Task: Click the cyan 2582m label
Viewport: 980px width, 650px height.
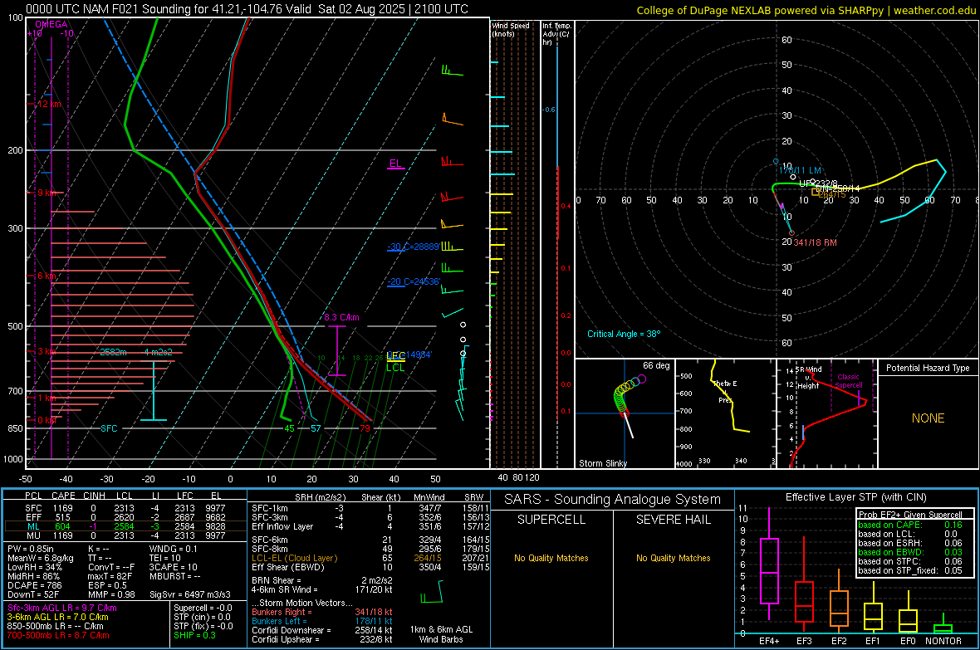Action: coord(113,352)
